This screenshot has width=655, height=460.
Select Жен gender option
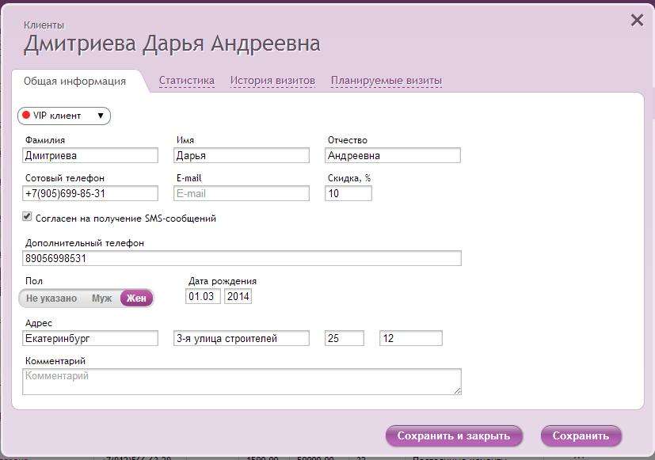click(136, 298)
